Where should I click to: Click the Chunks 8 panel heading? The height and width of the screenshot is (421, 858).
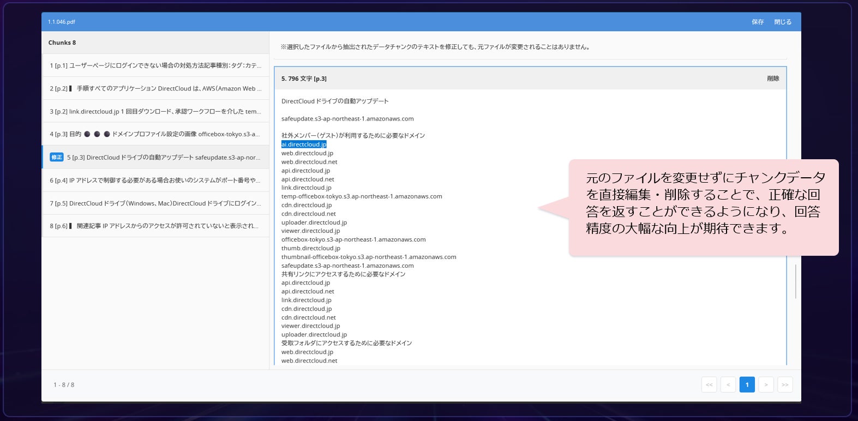(x=62, y=43)
